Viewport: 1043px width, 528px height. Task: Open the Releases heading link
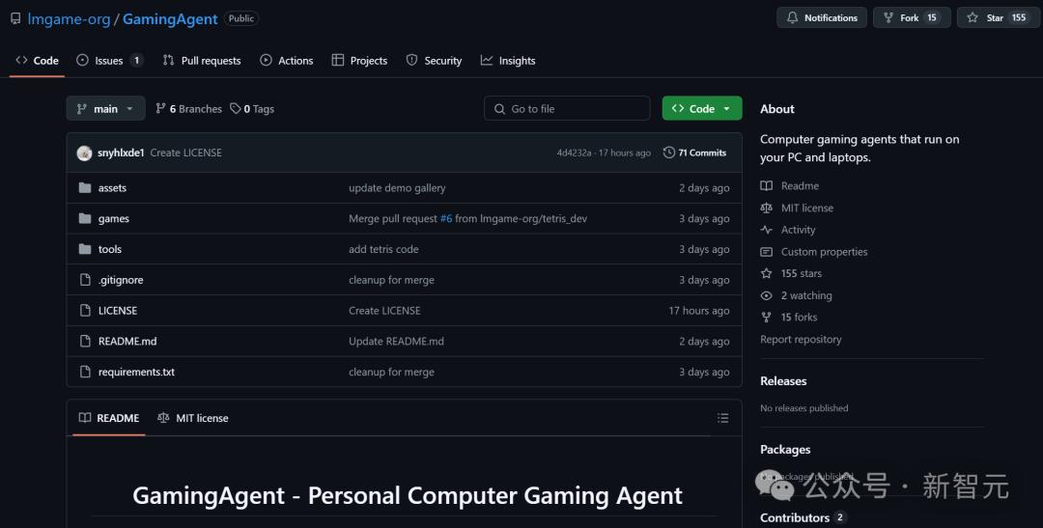point(783,381)
